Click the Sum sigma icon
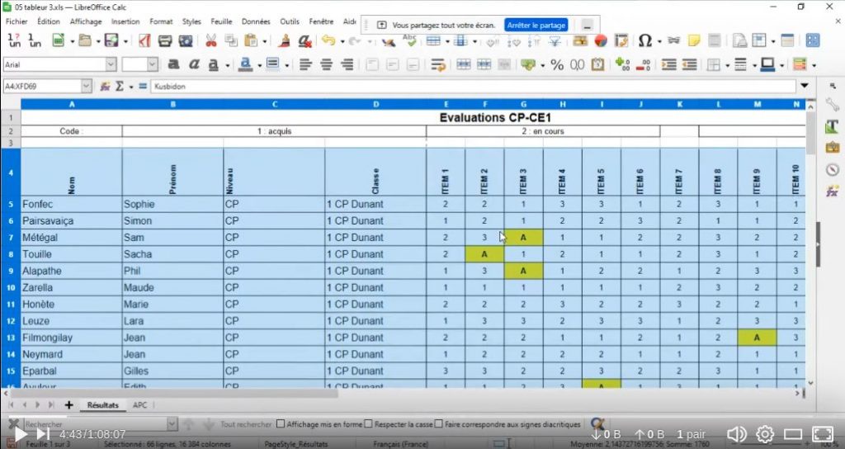Image resolution: width=845 pixels, height=449 pixels. pos(120,86)
